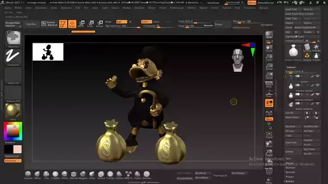Click Make PolyMesh3D button
The width and height of the screenshot is (328, 184).
click(307, 28)
